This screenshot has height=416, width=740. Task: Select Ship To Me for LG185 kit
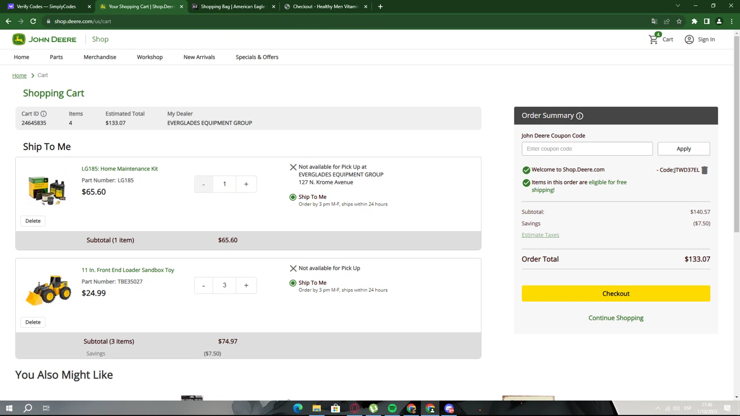293,197
